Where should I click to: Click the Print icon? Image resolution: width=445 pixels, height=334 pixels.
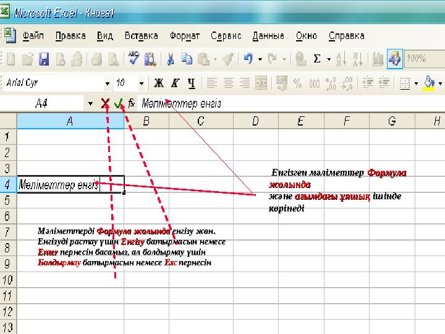click(x=97, y=59)
